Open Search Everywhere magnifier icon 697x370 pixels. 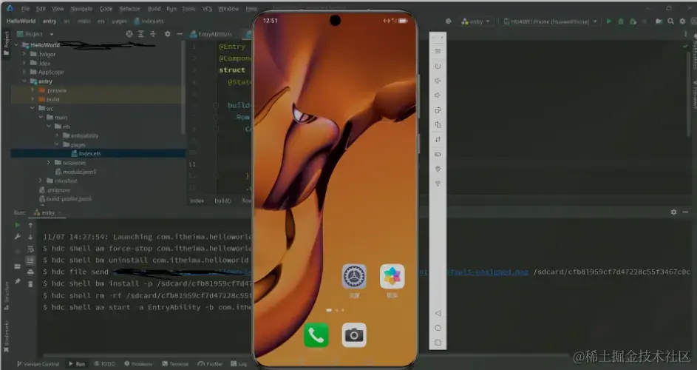671,21
